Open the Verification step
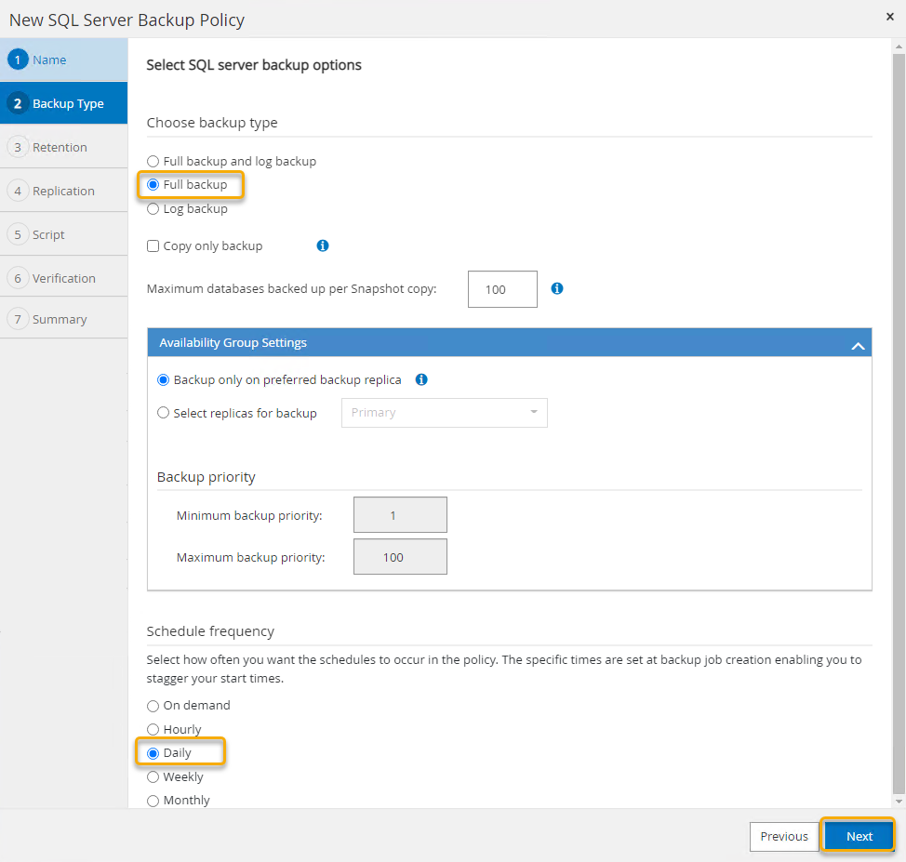Viewport: 906px width, 862px height. point(20,277)
